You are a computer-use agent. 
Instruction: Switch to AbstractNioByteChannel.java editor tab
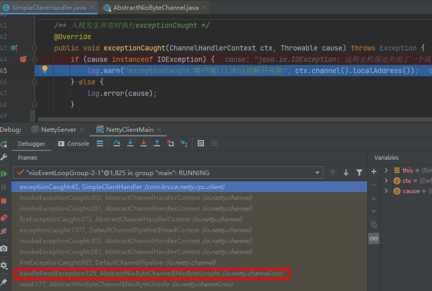(x=155, y=7)
